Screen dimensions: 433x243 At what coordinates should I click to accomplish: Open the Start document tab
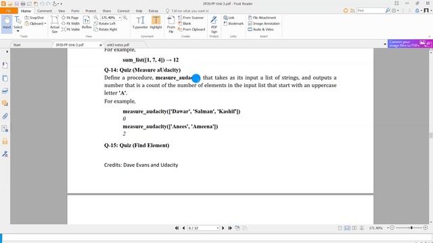pyautogui.click(x=17, y=45)
